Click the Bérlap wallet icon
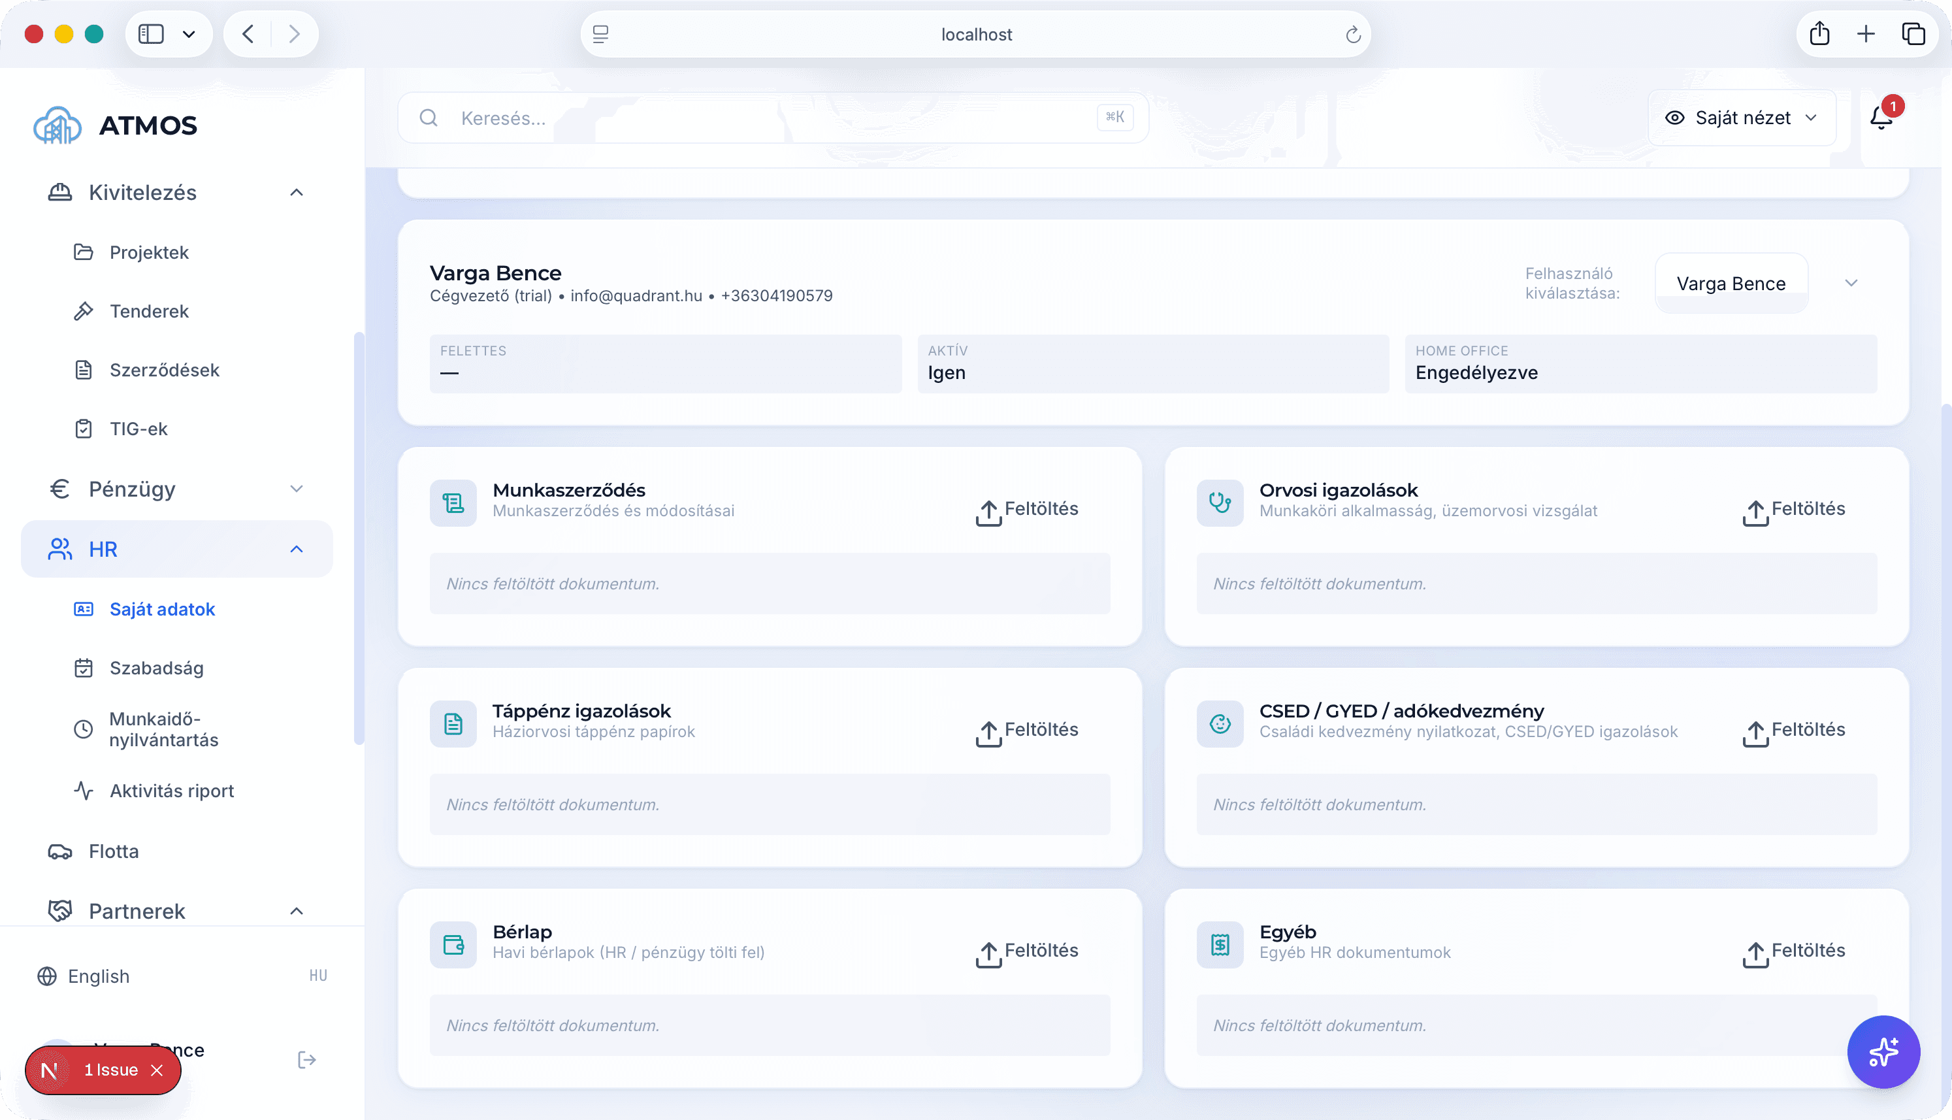 (453, 945)
